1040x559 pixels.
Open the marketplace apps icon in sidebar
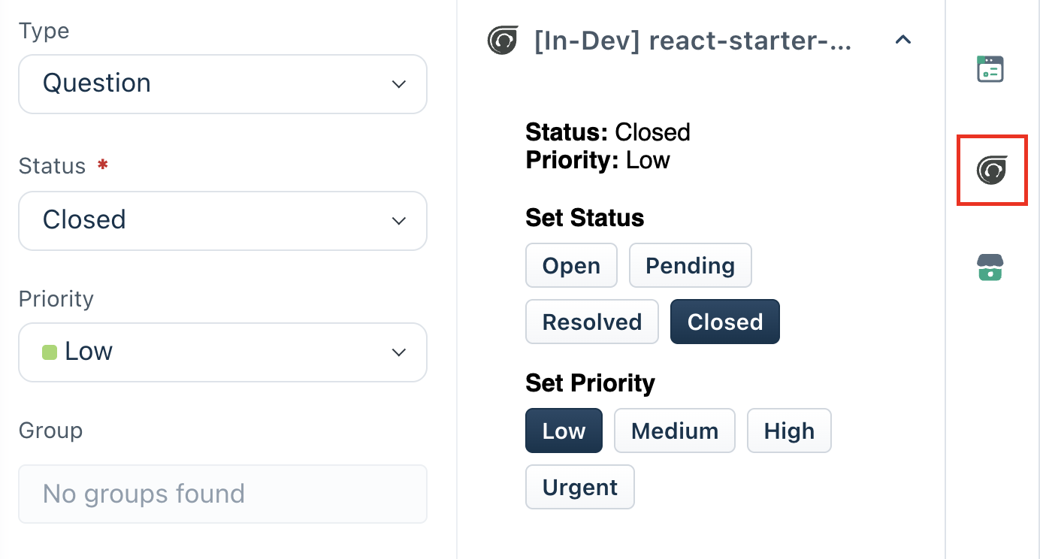tap(990, 267)
